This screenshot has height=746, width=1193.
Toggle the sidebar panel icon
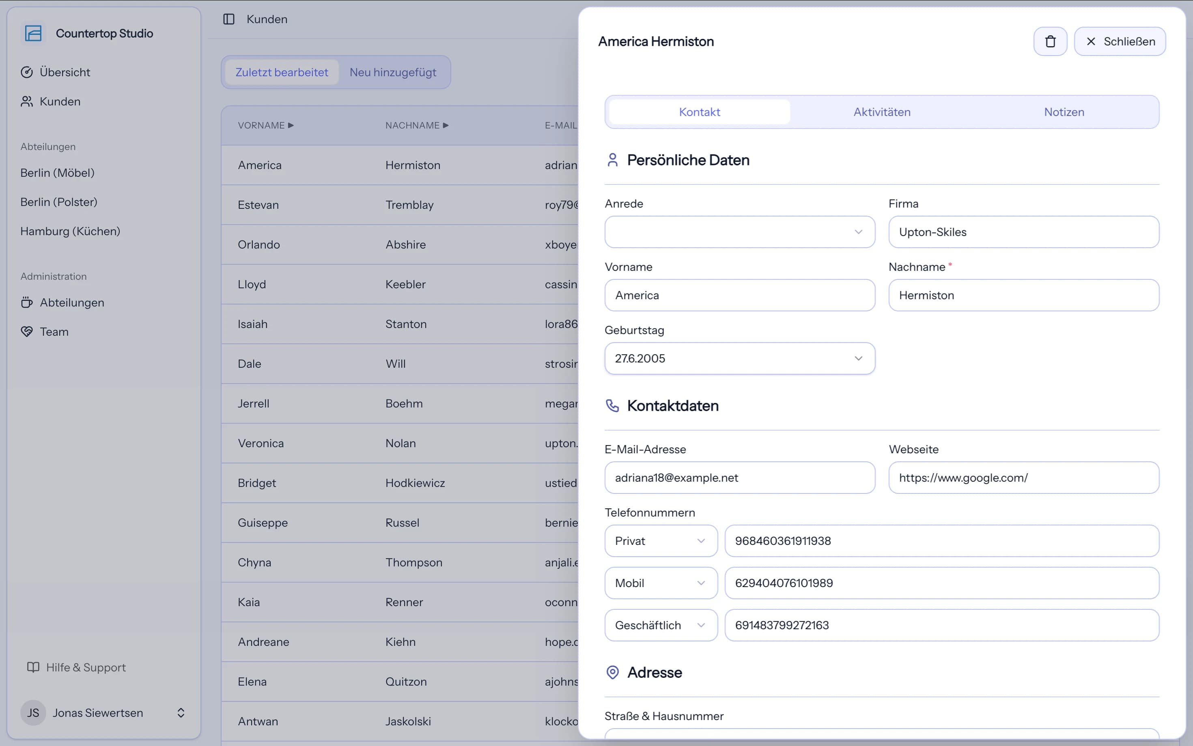pos(228,19)
